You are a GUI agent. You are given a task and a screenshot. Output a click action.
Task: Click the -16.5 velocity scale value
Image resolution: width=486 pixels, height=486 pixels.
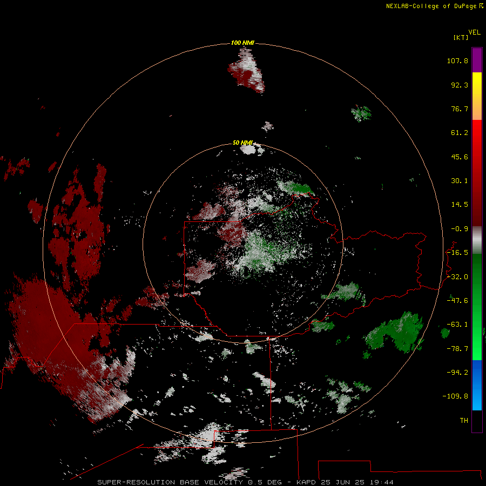457,253
